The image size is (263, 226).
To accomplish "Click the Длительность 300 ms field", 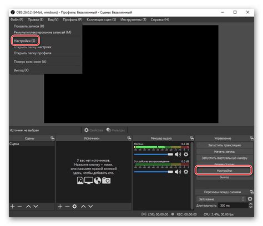I will point(233,206).
